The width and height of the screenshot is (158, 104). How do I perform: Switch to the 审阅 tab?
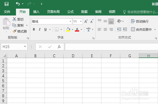tap(98, 12)
